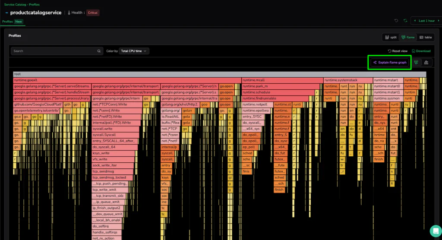This screenshot has height=240, width=442.
Task: Switch to table view
Action: (x=426, y=38)
